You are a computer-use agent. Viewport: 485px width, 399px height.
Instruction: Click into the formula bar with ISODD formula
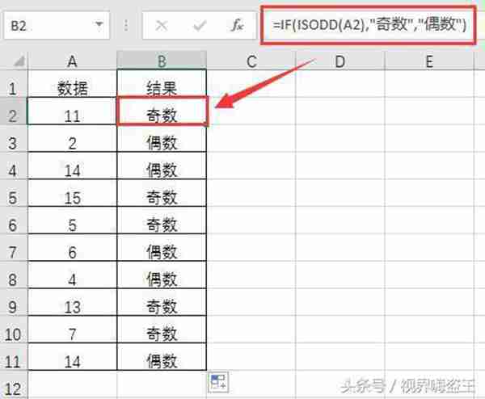pyautogui.click(x=368, y=25)
